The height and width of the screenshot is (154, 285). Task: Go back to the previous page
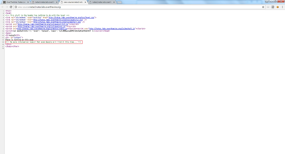[x=3, y=7]
